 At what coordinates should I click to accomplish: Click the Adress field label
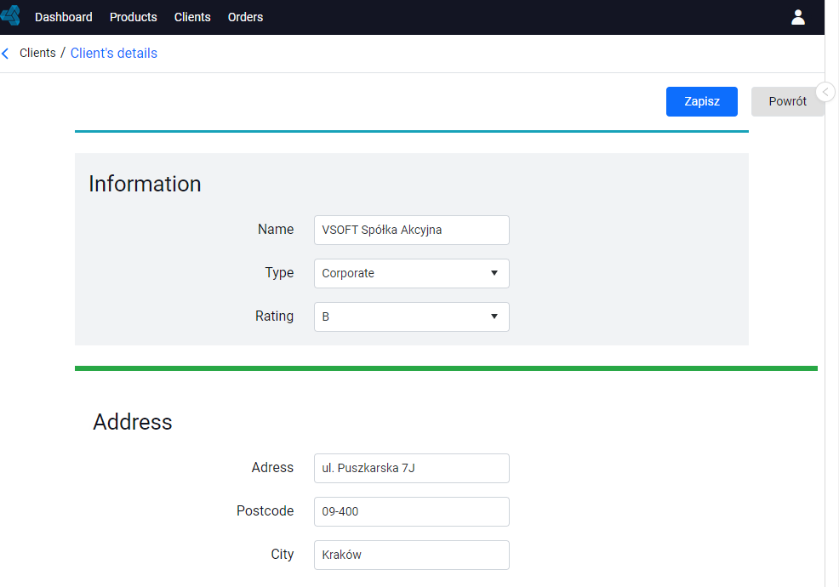pos(272,468)
